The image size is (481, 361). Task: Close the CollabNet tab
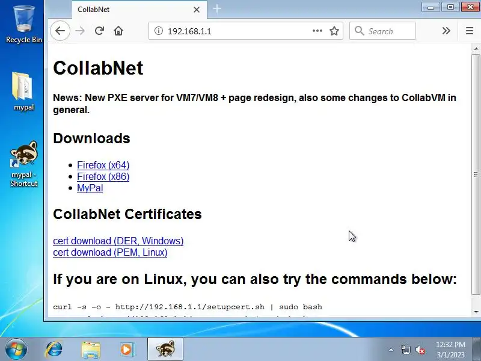[197, 10]
